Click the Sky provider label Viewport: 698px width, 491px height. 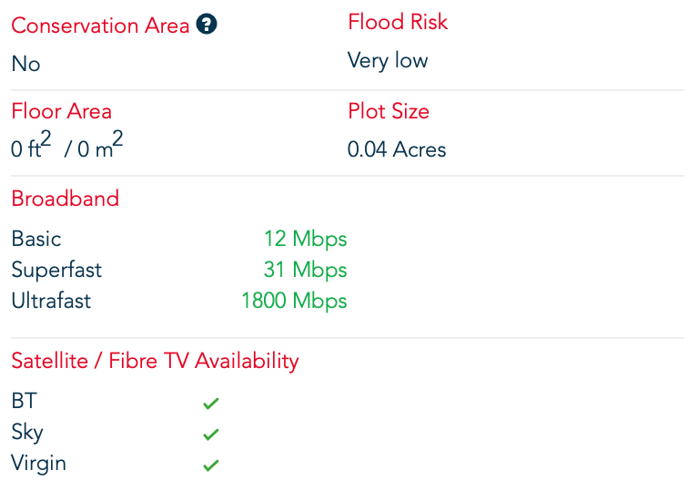tap(27, 432)
